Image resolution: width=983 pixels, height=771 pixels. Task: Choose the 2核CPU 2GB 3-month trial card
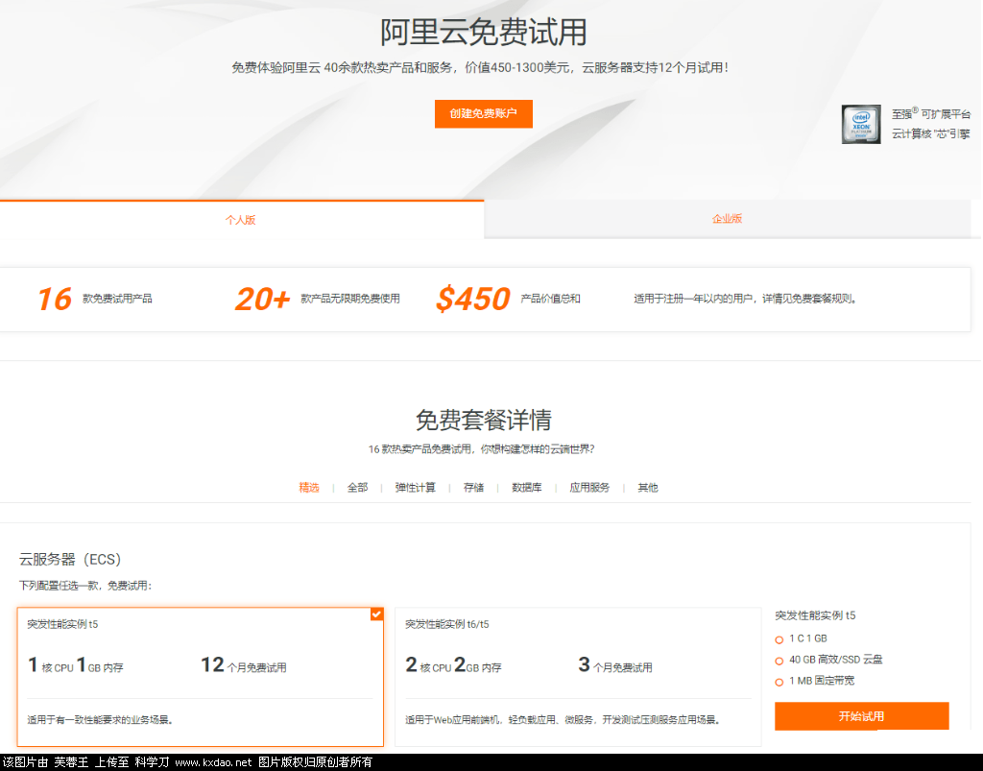click(578, 677)
